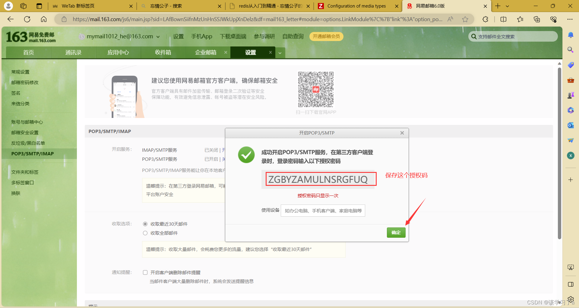Open the browser extensions puzzle icon
Screen dimensions: 579x308
point(485,19)
